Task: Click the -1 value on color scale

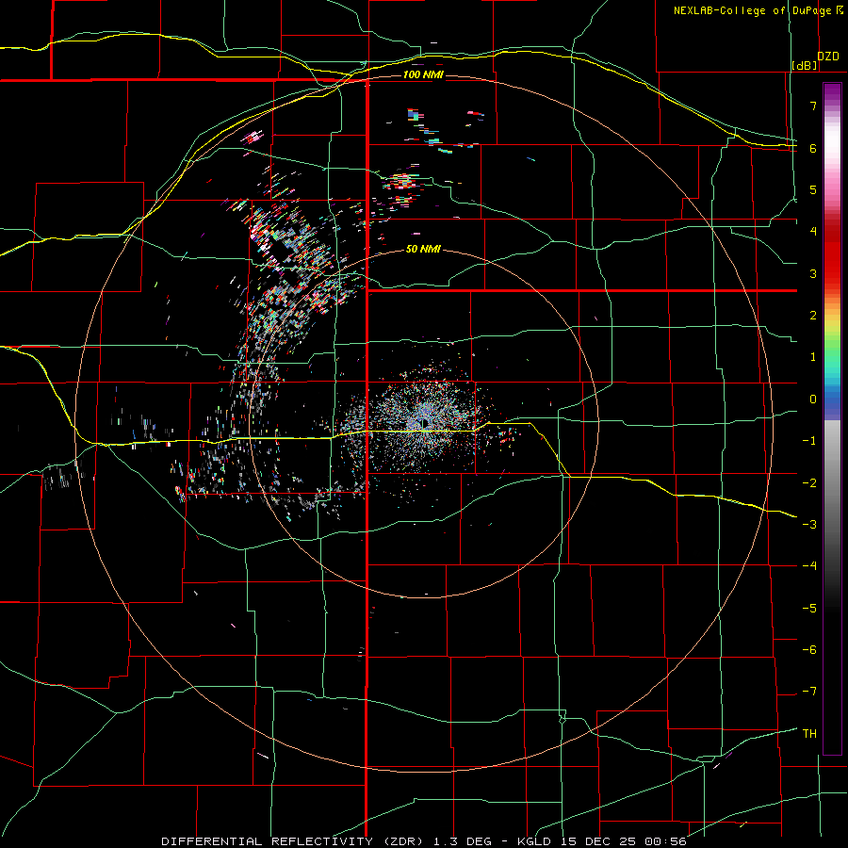Action: (x=809, y=441)
